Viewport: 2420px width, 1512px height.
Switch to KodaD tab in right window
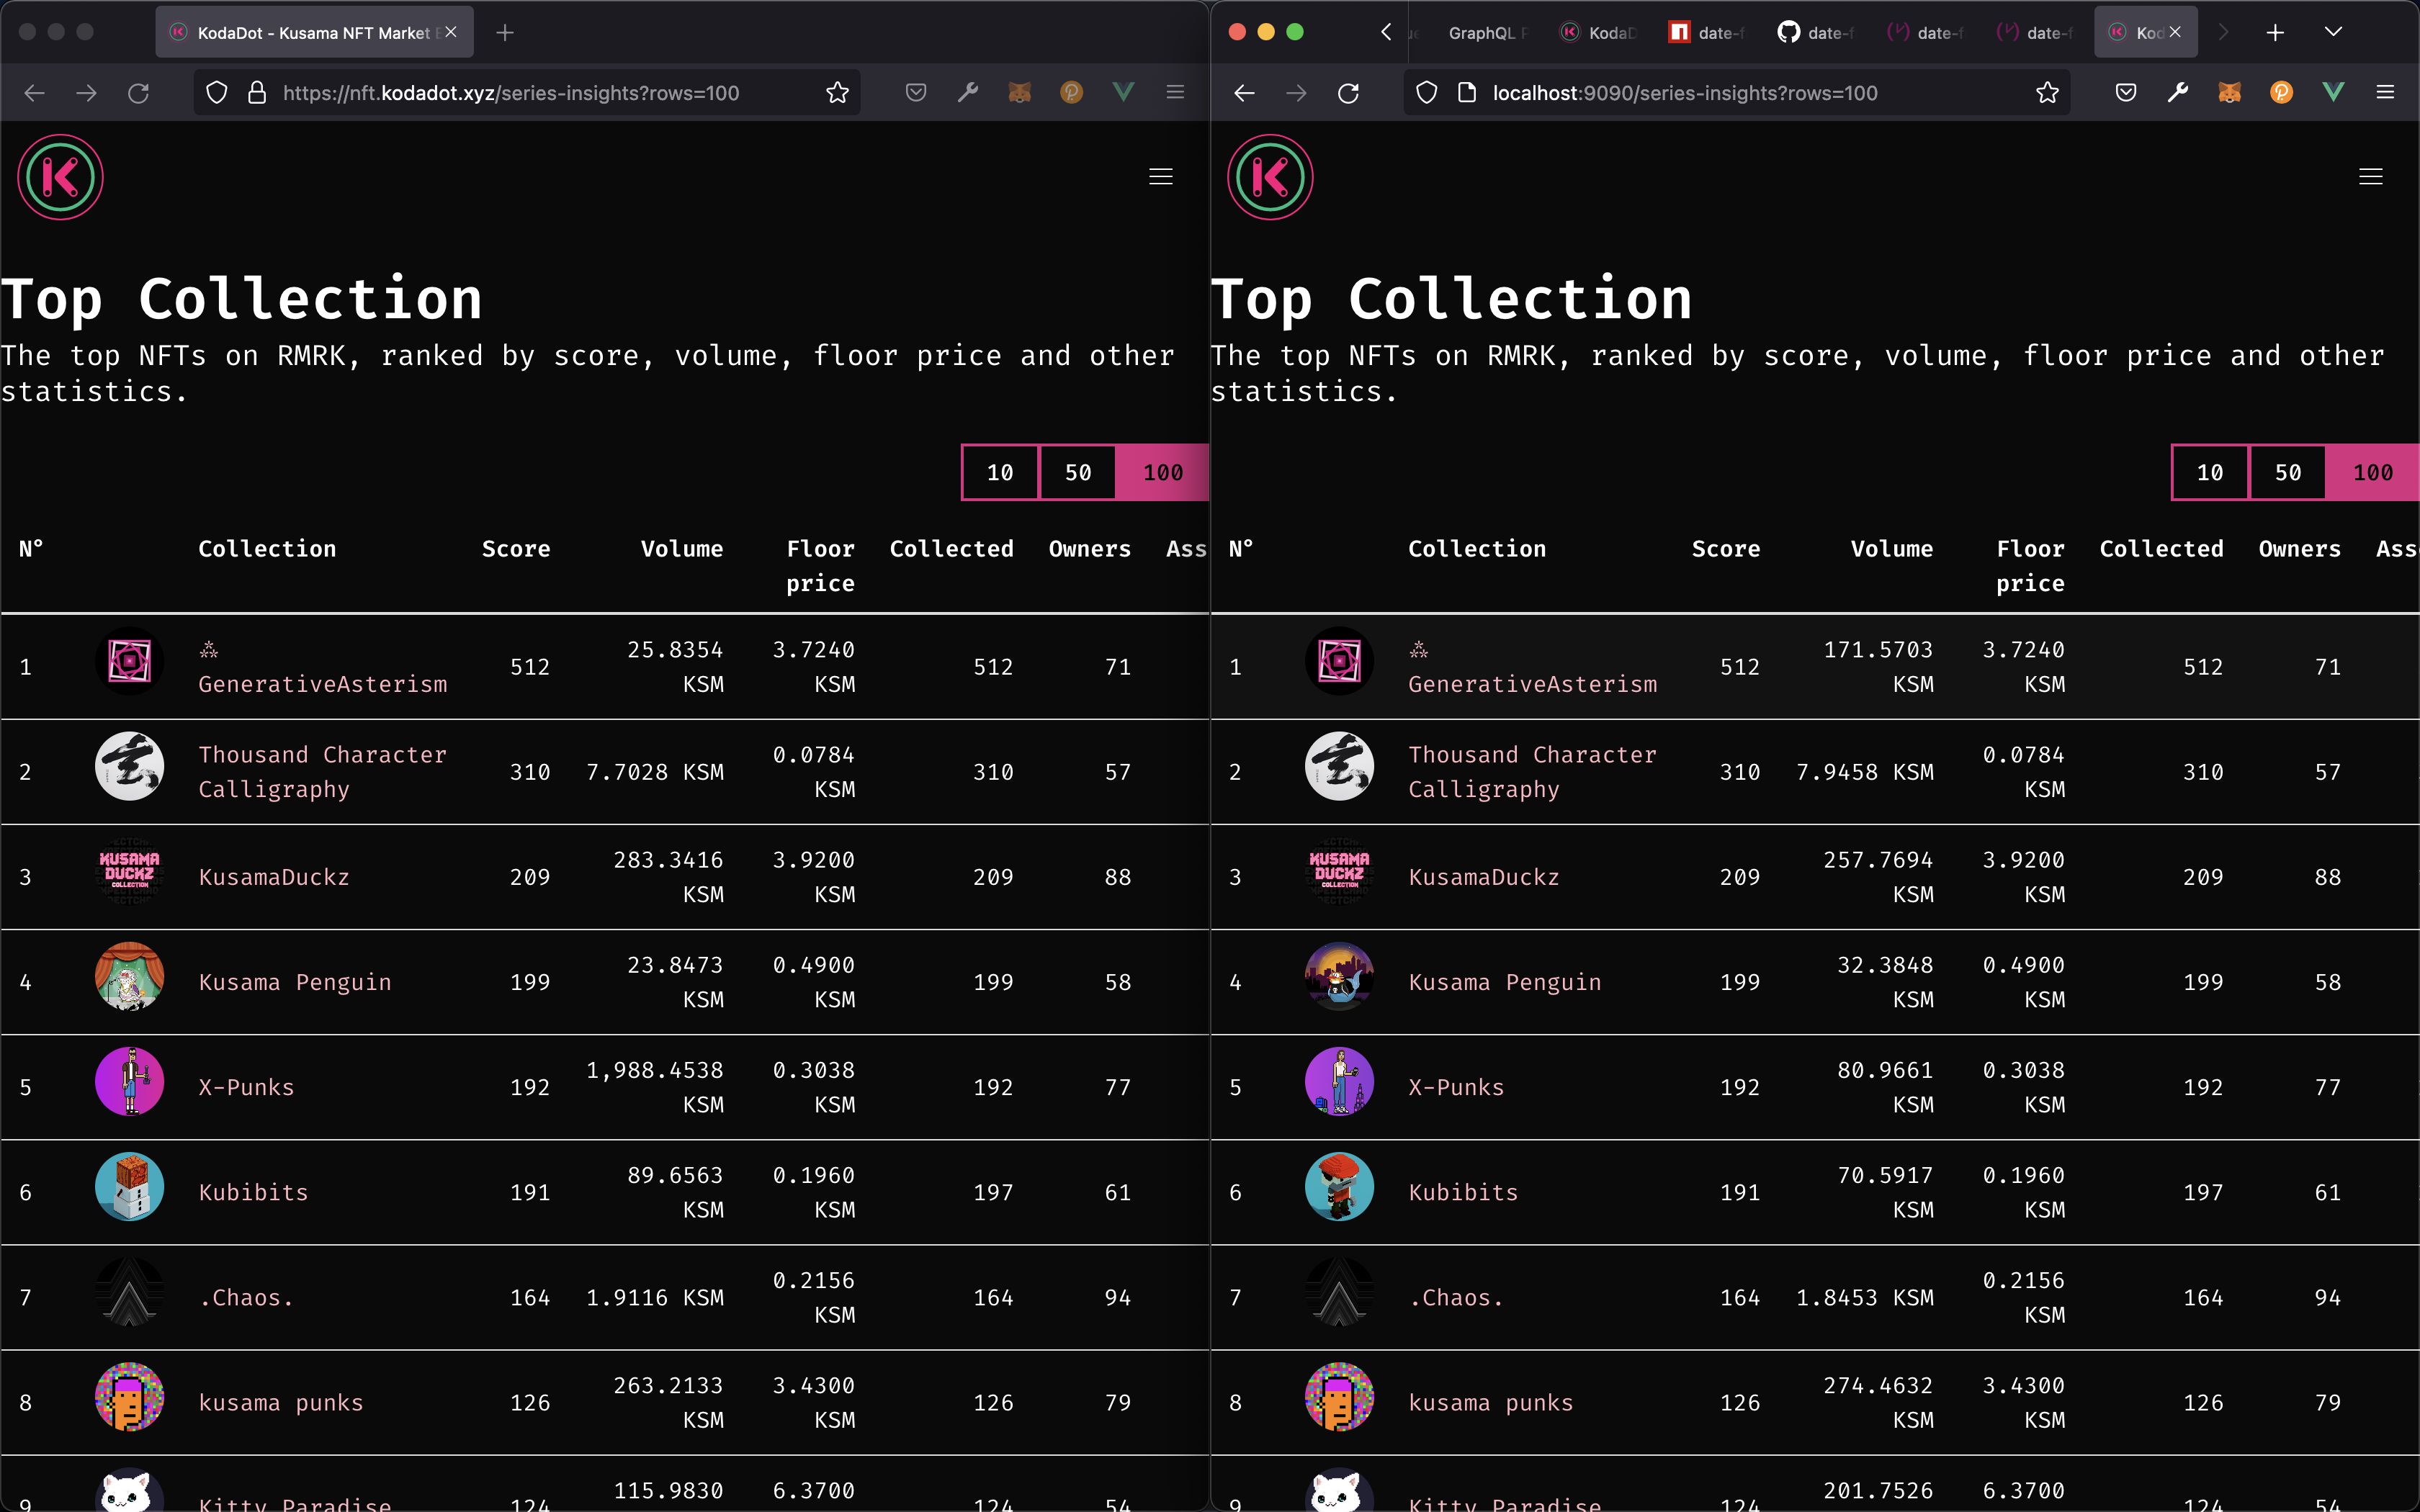(1599, 33)
